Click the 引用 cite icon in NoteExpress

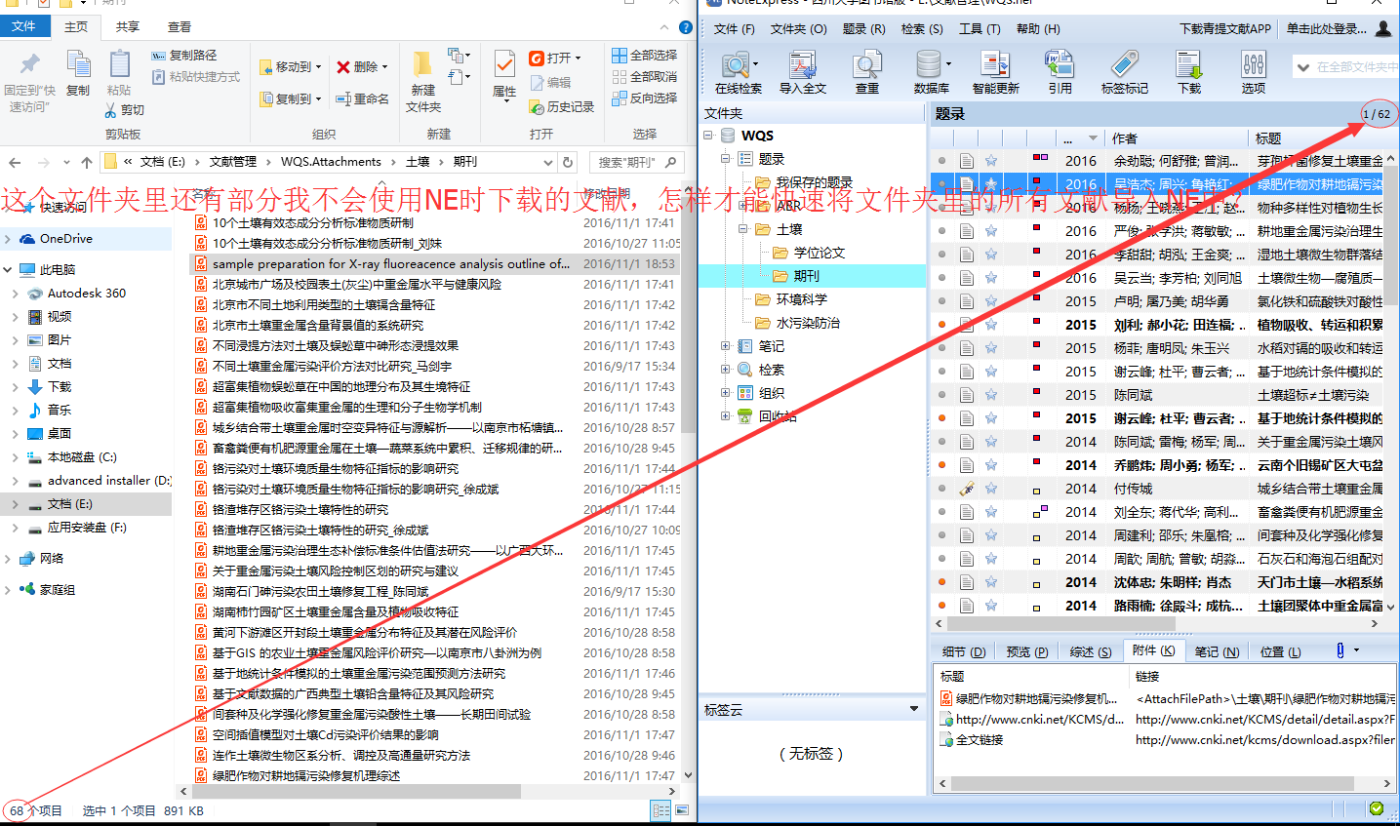pyautogui.click(x=1060, y=72)
